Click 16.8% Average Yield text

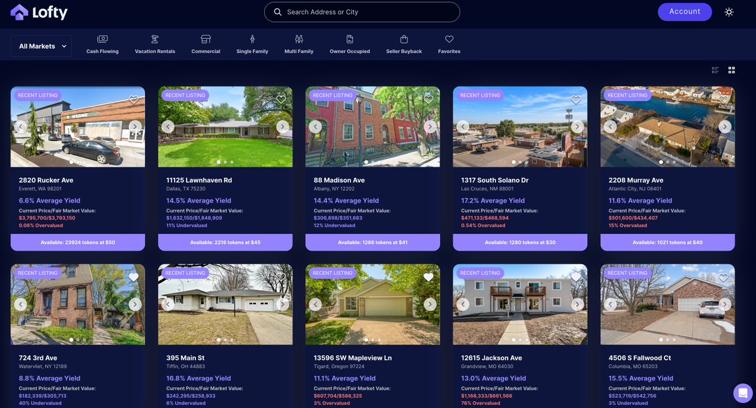point(199,378)
